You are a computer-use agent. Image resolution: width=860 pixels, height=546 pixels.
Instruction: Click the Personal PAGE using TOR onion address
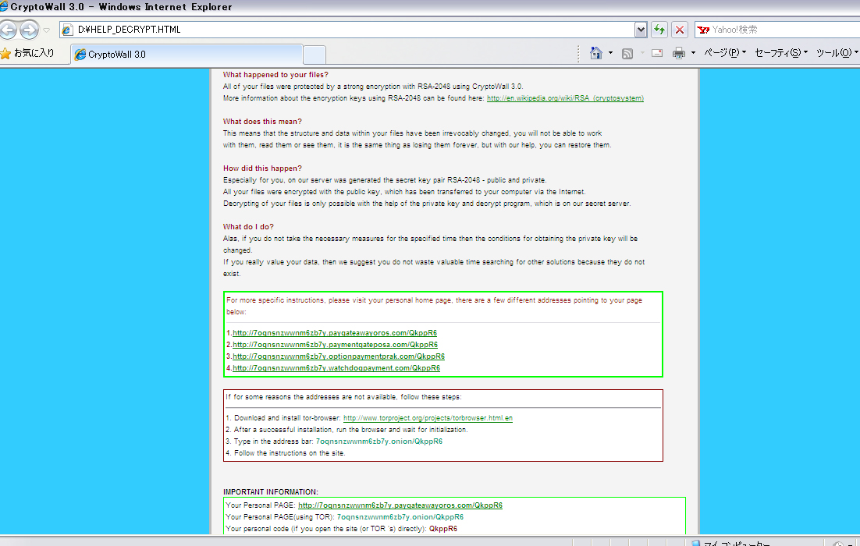[x=400, y=517]
